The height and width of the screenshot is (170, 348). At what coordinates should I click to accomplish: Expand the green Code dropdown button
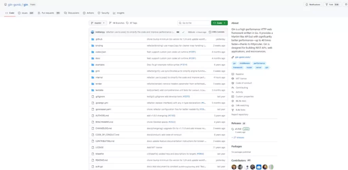(x=219, y=23)
